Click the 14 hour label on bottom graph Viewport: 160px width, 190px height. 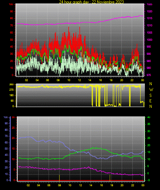(91, 185)
